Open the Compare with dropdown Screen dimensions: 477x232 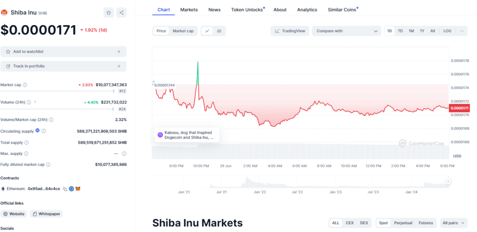pos(347,31)
